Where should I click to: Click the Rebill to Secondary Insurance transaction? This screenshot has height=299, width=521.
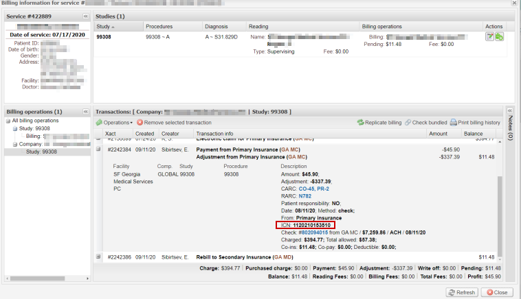click(x=245, y=257)
